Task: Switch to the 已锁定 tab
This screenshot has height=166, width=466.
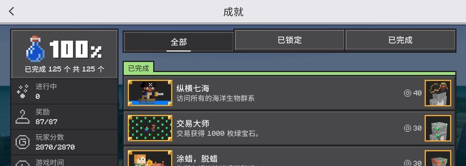Action: click(x=289, y=40)
